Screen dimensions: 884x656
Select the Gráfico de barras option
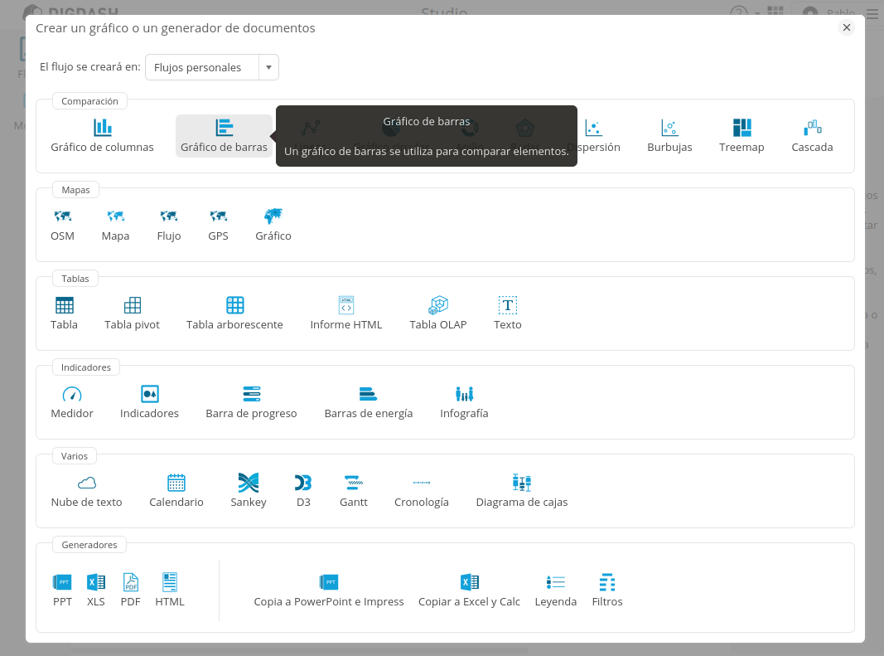coord(224,135)
